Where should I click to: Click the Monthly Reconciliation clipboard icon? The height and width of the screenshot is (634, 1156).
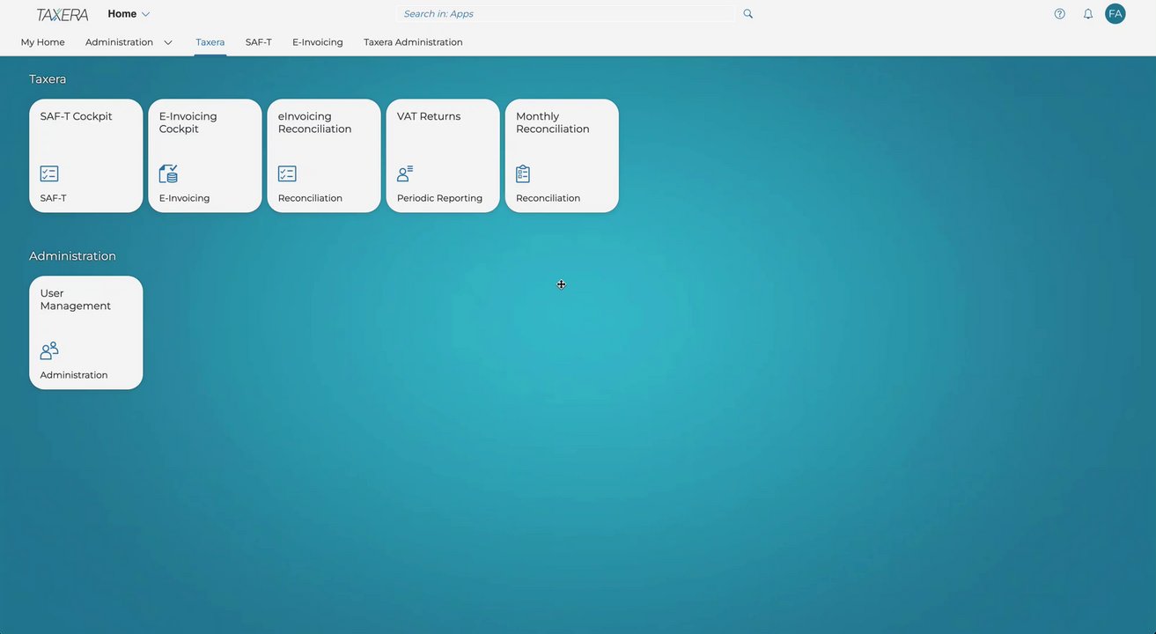point(523,173)
